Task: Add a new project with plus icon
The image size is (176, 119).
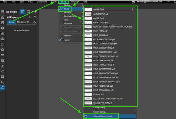Action: click(x=30, y=17)
